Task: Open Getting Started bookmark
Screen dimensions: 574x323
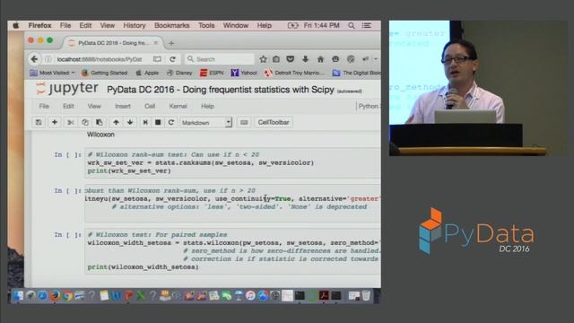Action: [x=105, y=73]
